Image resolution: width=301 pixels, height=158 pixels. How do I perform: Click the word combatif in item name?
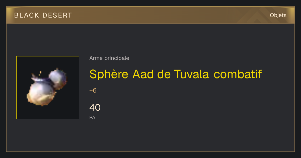pos(238,74)
